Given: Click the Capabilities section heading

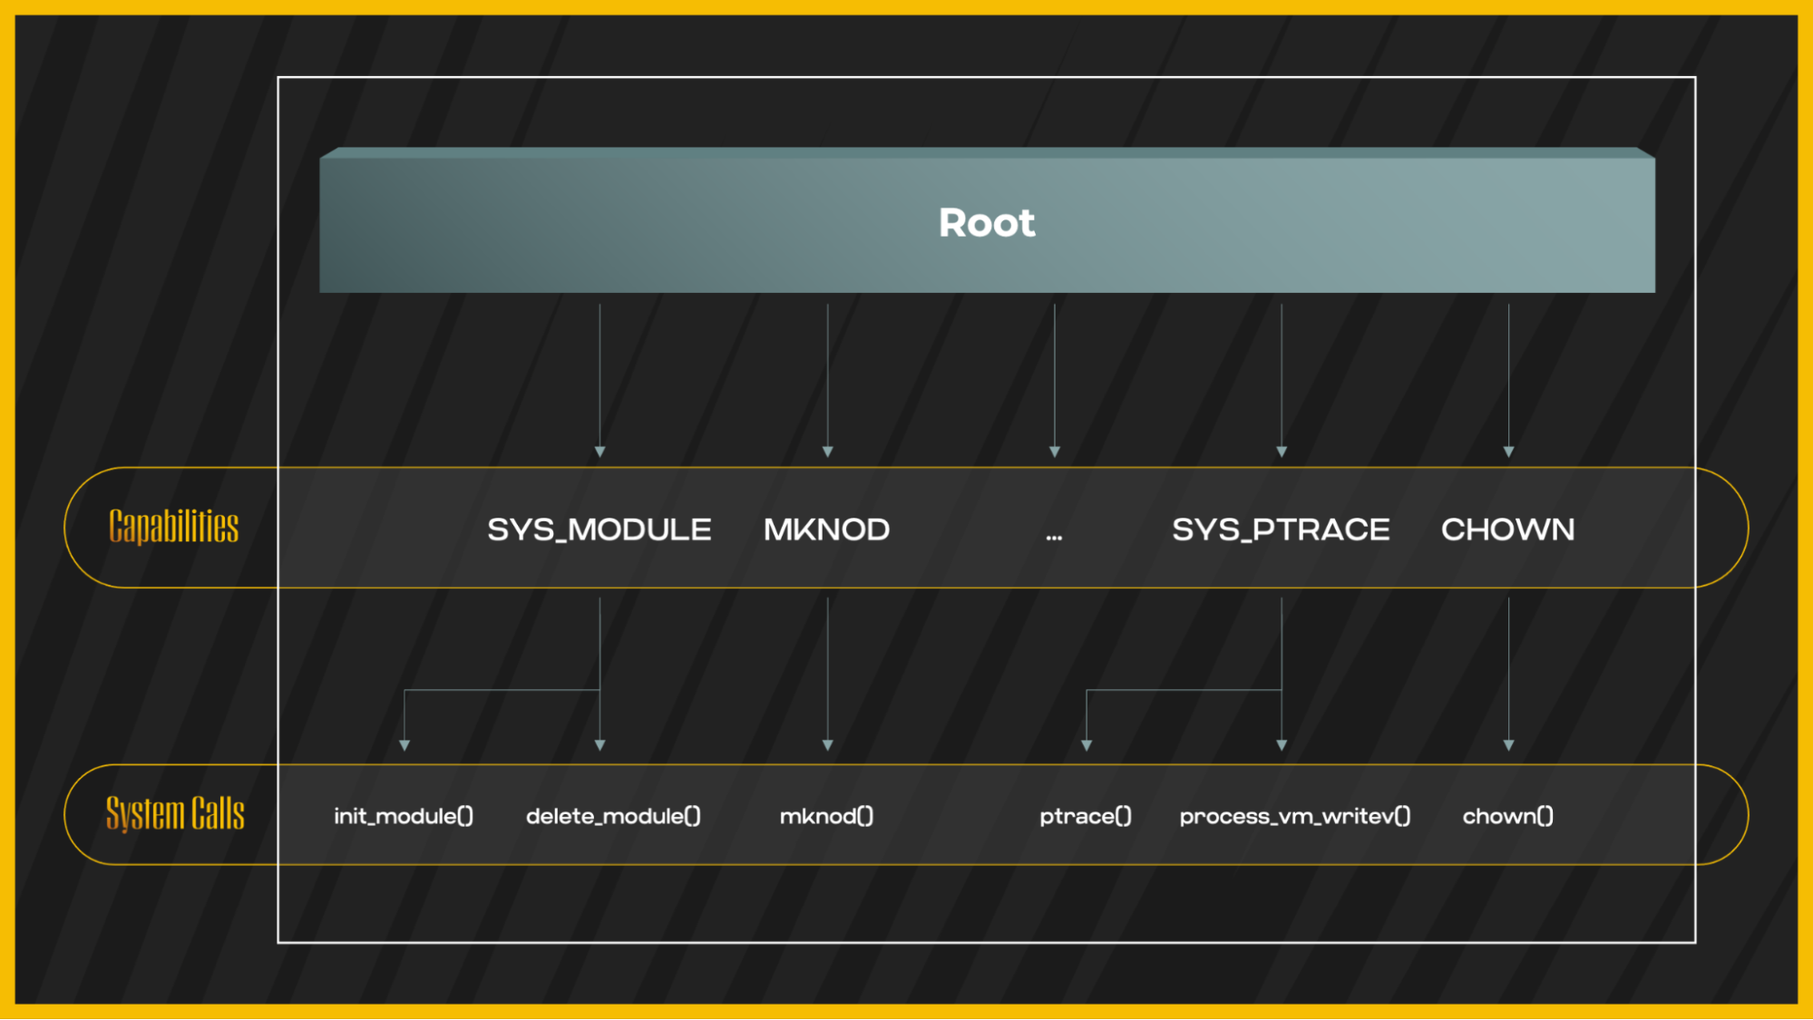Looking at the screenshot, I should 173,526.
